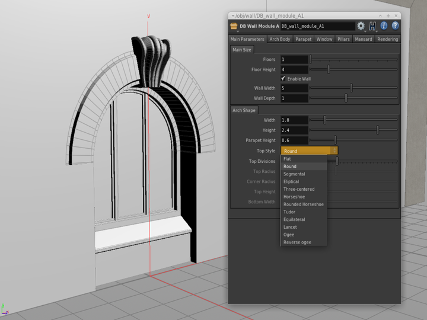
Task: Switch to the Arch Body tab
Action: [x=280, y=39]
